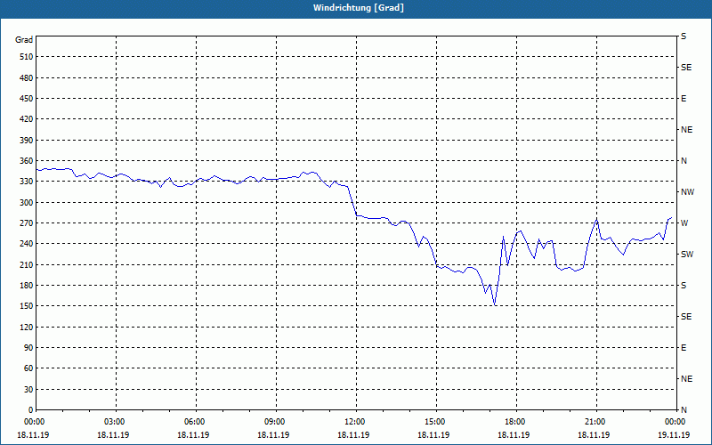Select the 330 axis value
The image size is (712, 445).
pyautogui.click(x=27, y=182)
